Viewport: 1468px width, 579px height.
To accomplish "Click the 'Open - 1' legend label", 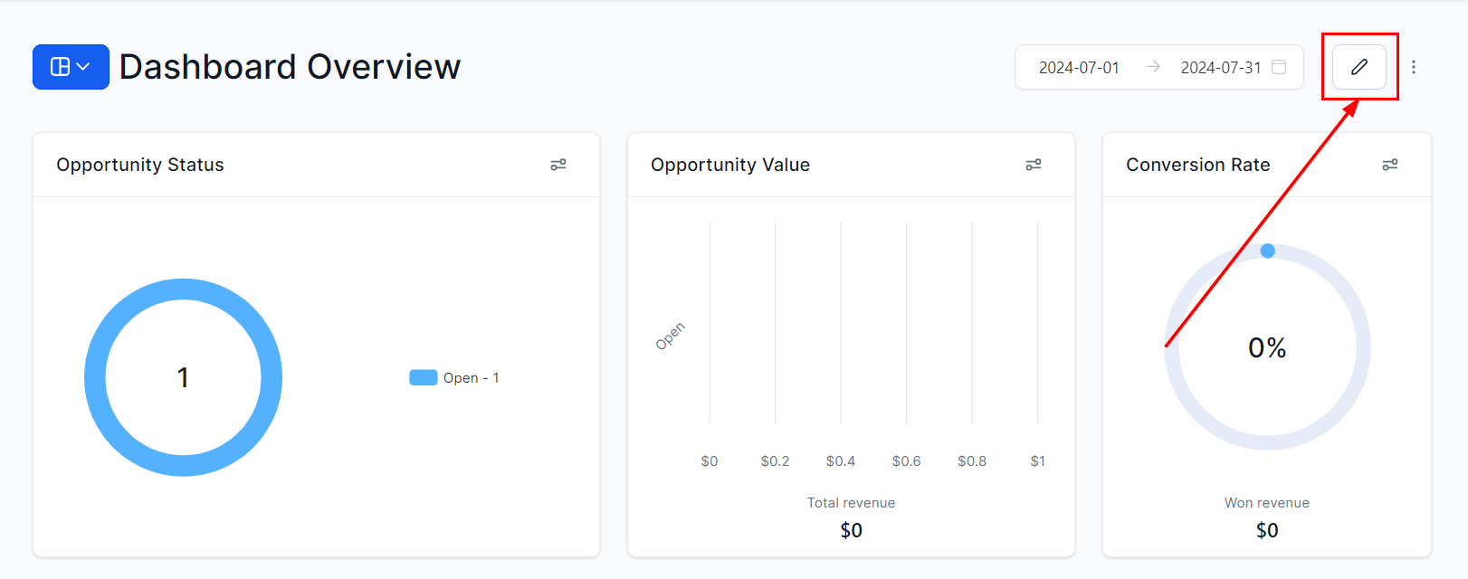I will pos(472,378).
